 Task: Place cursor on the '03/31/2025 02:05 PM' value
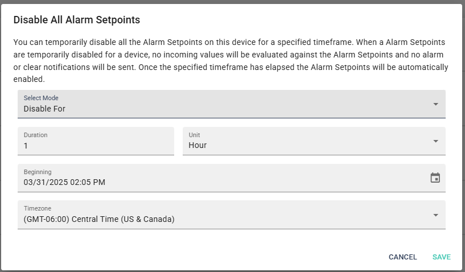[64, 182]
